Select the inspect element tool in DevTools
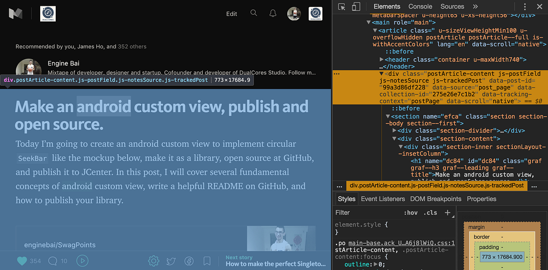Screen dimensions: 548x270 click(x=342, y=7)
